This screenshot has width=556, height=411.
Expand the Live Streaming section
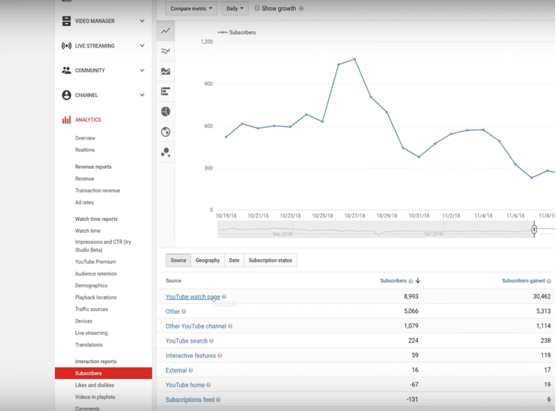[142, 46]
